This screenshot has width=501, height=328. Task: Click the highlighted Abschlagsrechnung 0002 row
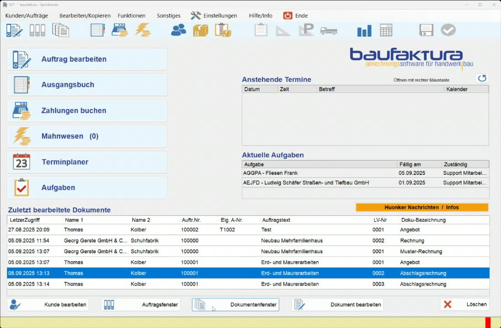point(248,273)
